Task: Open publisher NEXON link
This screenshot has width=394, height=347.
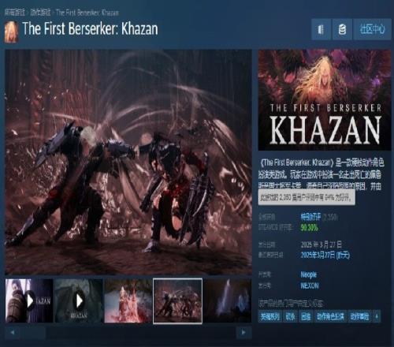Action: (x=310, y=285)
